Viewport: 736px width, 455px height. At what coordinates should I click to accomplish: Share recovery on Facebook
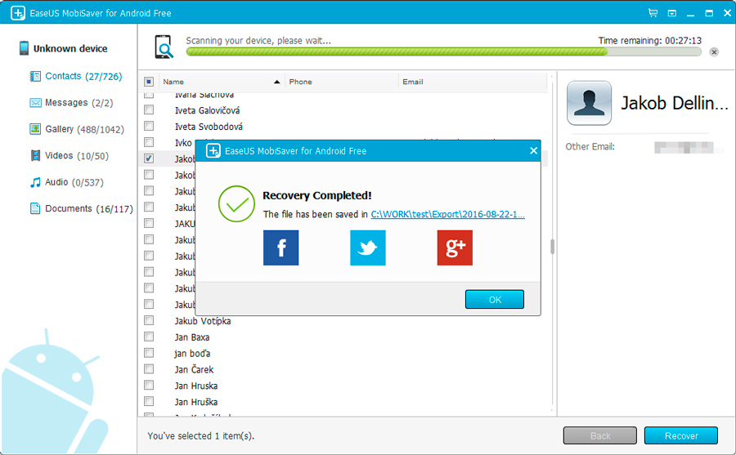280,248
